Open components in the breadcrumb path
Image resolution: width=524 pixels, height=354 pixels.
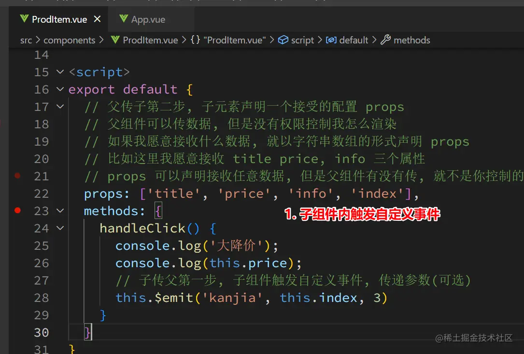tap(70, 40)
